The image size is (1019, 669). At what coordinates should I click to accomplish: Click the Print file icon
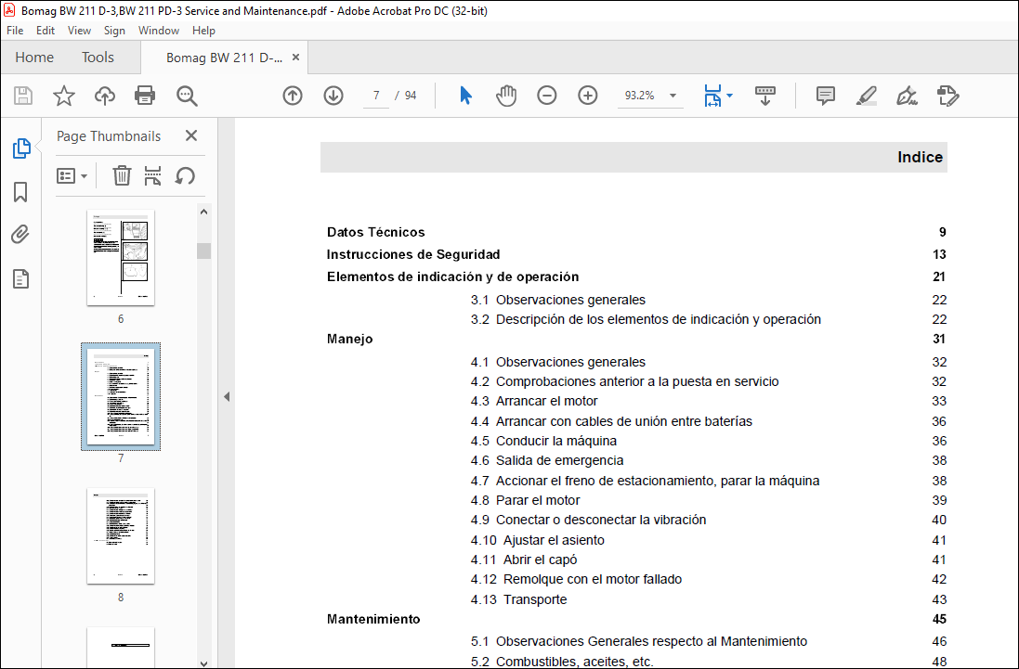pyautogui.click(x=144, y=96)
